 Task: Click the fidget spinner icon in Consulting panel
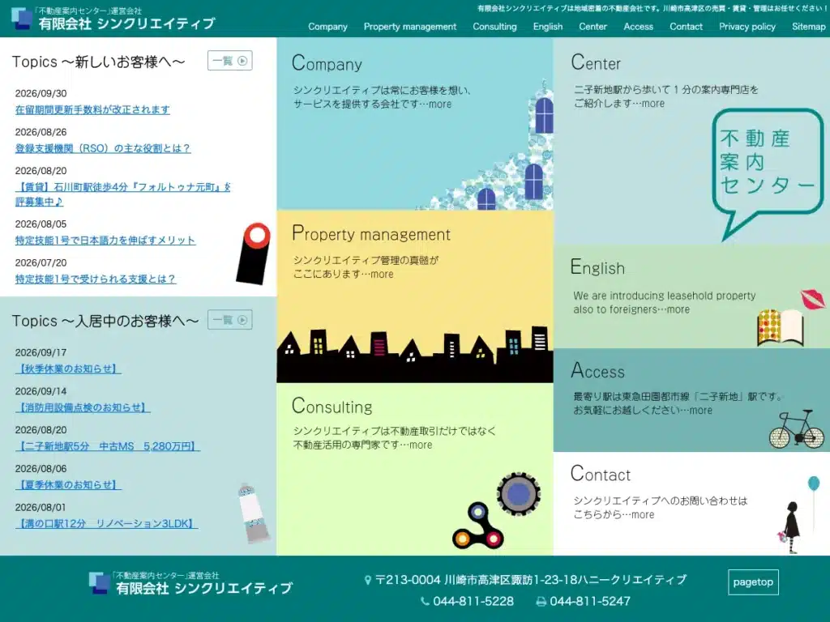[x=478, y=526]
